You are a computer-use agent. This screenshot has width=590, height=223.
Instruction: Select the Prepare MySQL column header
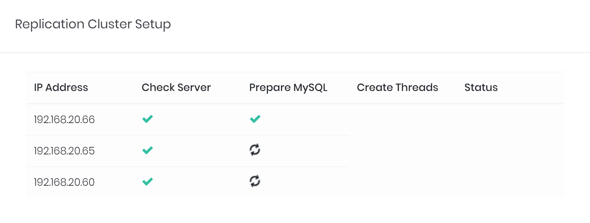tap(288, 87)
